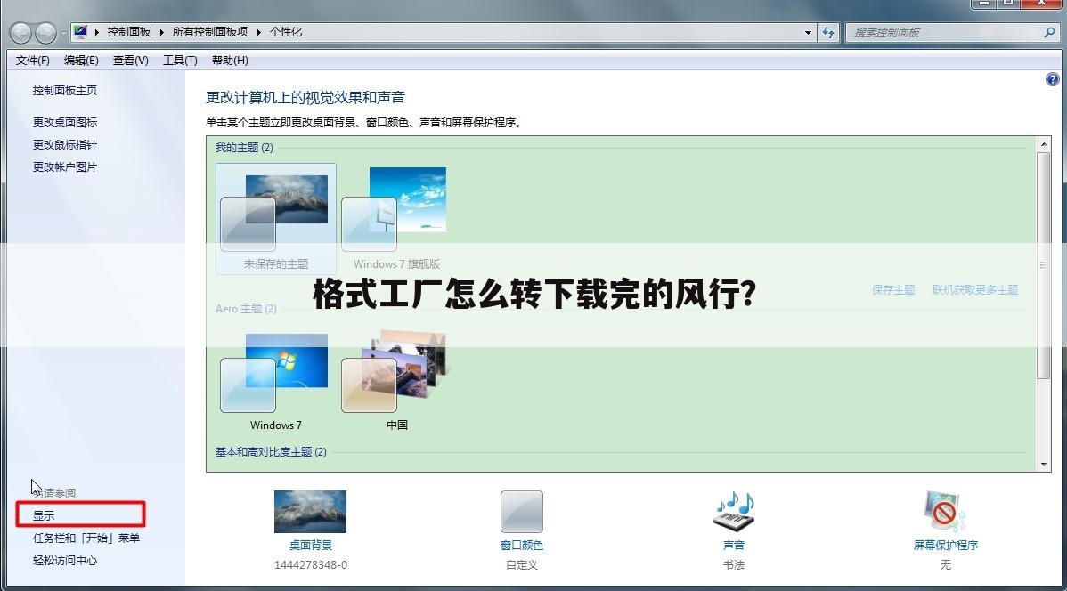
Task: Click the Back navigation arrow button
Action: [20, 33]
